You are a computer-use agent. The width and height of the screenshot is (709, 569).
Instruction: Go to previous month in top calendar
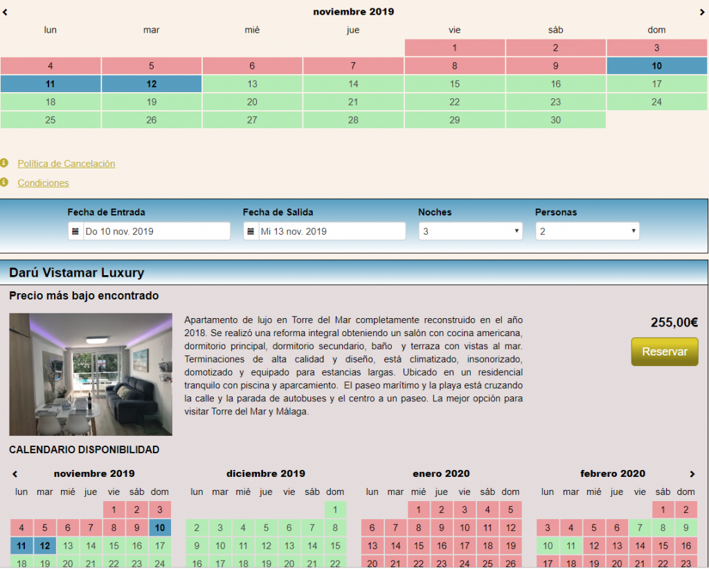tap(5, 12)
